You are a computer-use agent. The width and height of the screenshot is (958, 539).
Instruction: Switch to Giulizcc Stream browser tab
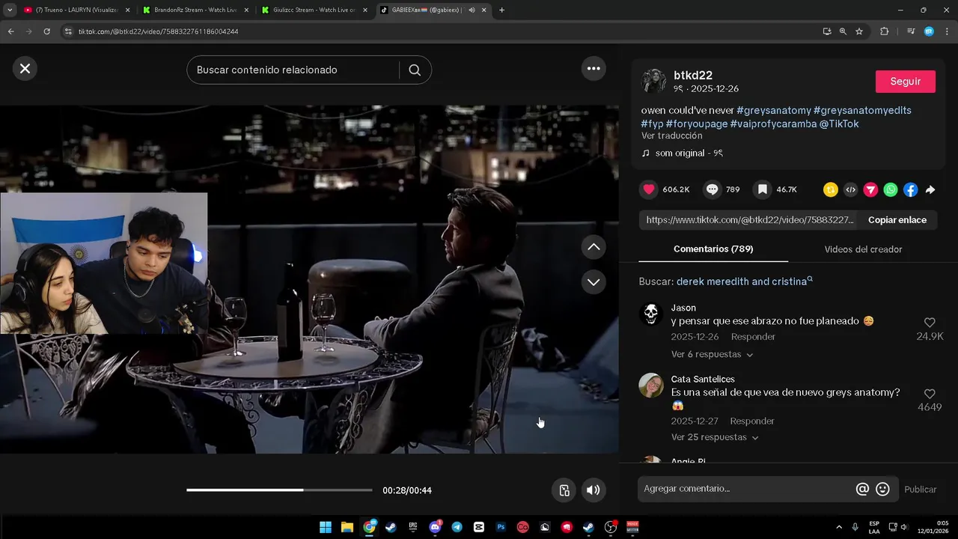point(315,10)
